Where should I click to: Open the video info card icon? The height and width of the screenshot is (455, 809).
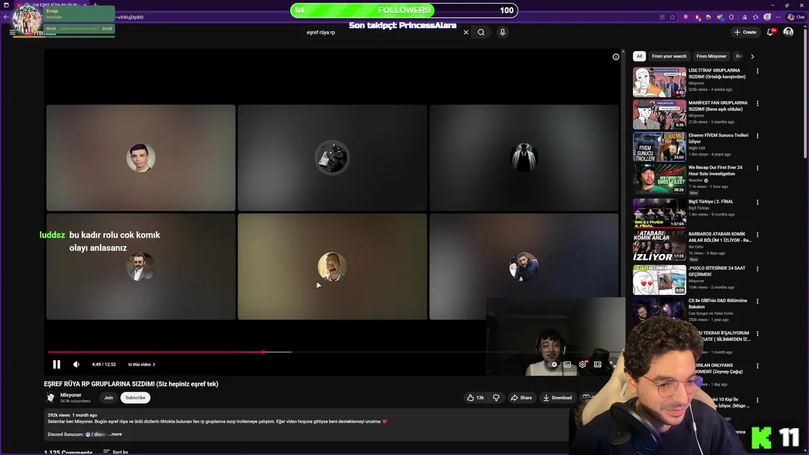coord(616,57)
